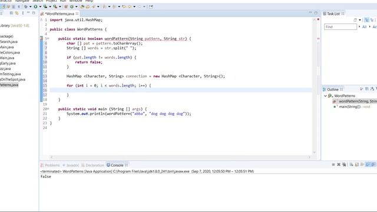Click the Open Task folder icon

click(88, 6)
